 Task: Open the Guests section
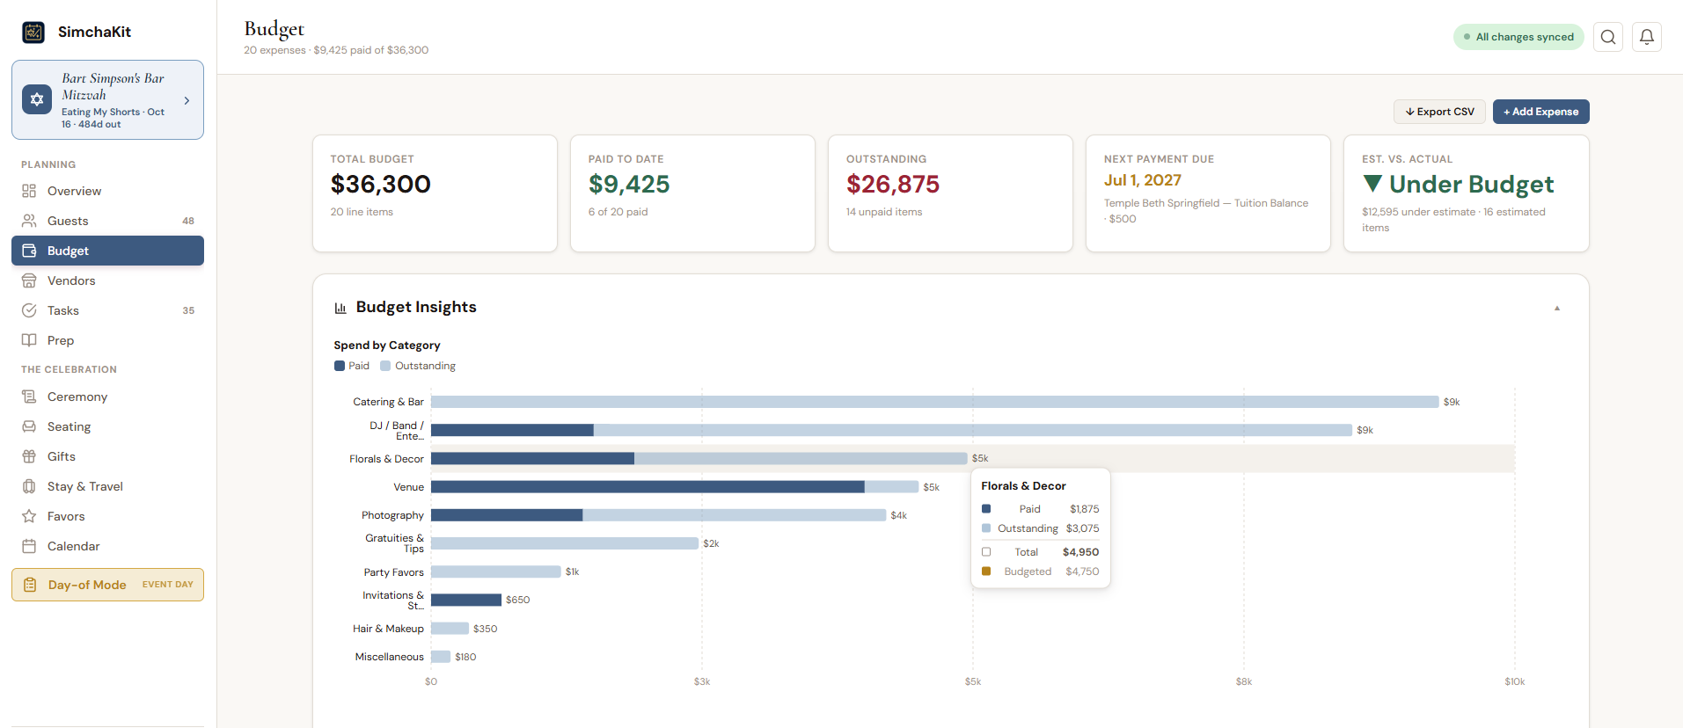pyautogui.click(x=107, y=221)
